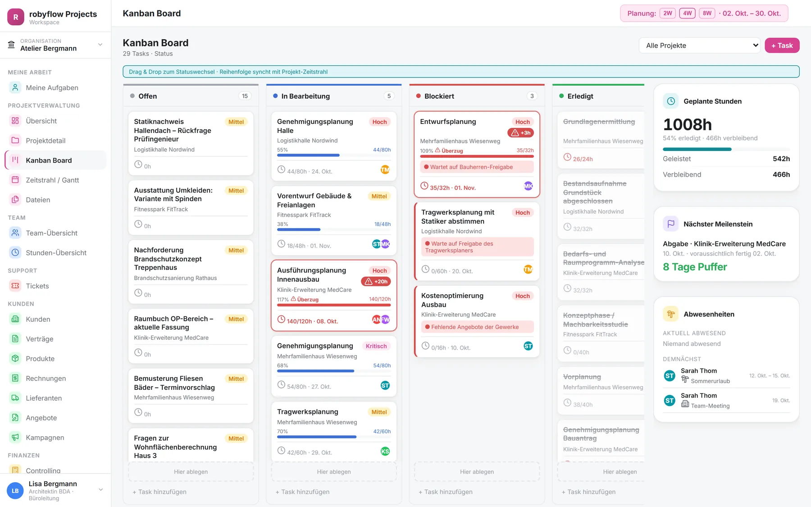The width and height of the screenshot is (811, 507).
Task: Open the Stunden-Übersicht page
Action: tap(55, 253)
